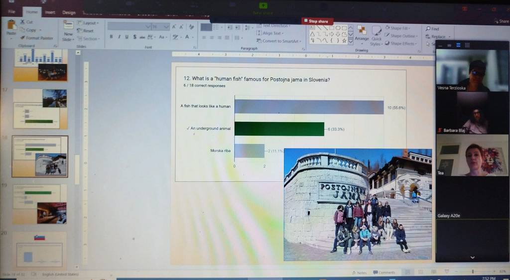Click the Find search icon
The height and width of the screenshot is (280, 510).
(x=429, y=29)
